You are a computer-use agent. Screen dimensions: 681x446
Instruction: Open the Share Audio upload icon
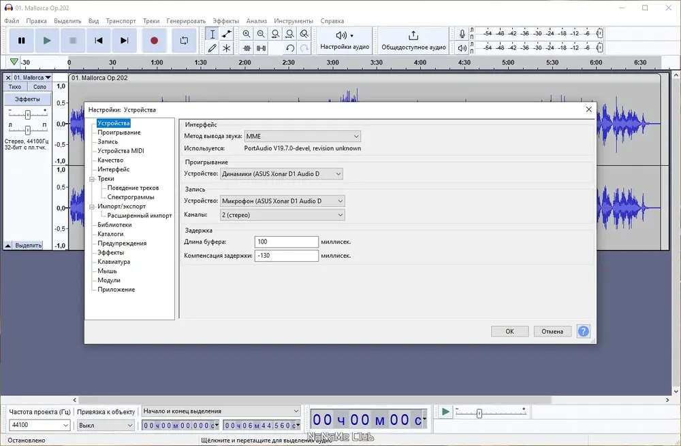tap(413, 35)
